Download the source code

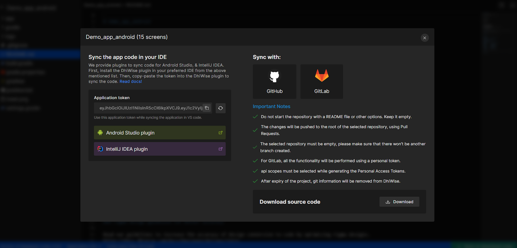tap(399, 202)
